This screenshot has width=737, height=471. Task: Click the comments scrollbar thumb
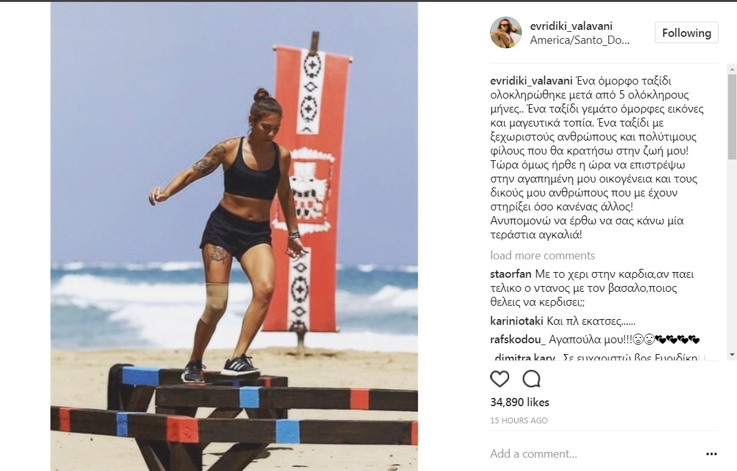(x=732, y=116)
